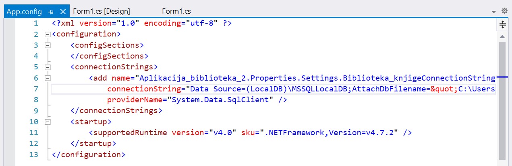Collapse the configSections element

coord(48,45)
